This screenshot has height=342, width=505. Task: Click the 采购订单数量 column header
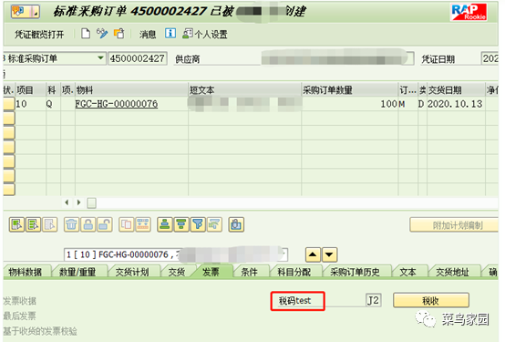(x=350, y=90)
